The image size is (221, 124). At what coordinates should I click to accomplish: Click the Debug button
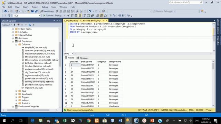coord(58,15)
